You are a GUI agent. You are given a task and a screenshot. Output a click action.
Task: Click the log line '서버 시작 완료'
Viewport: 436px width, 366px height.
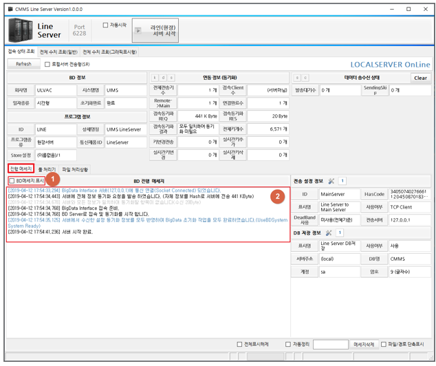(x=51, y=232)
